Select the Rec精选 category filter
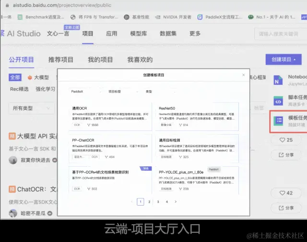Image resolution: width=307 pixels, height=242 pixels. 19,89
